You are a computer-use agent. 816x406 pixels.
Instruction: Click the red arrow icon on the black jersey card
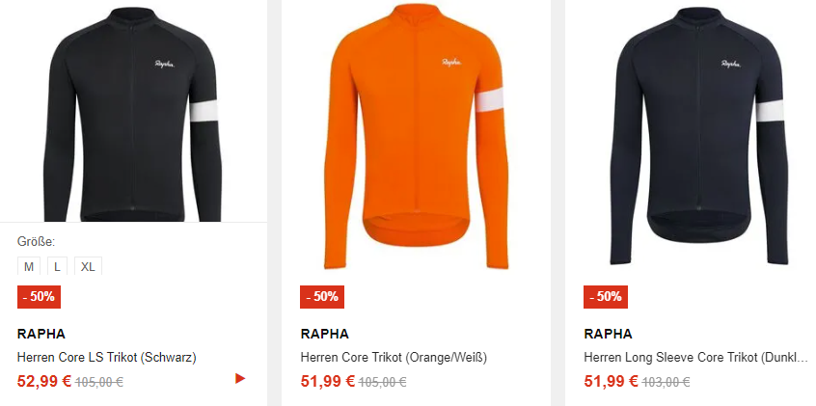240,378
